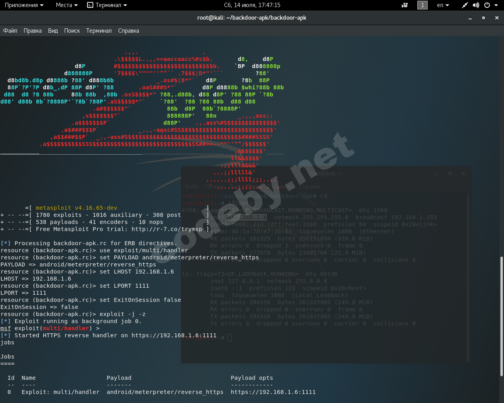The height and width of the screenshot is (403, 504).
Task: Click the main terminal's vertical scrollbar thumb
Action: tap(501, 316)
